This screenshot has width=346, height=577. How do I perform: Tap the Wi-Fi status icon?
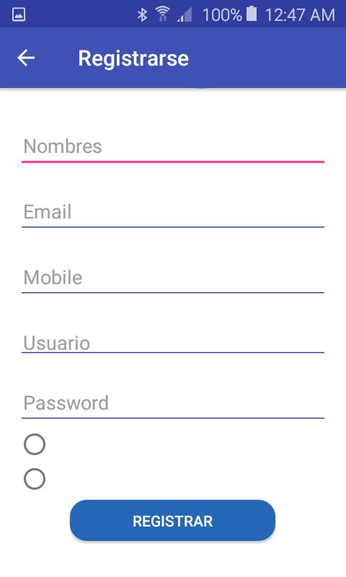click(162, 14)
